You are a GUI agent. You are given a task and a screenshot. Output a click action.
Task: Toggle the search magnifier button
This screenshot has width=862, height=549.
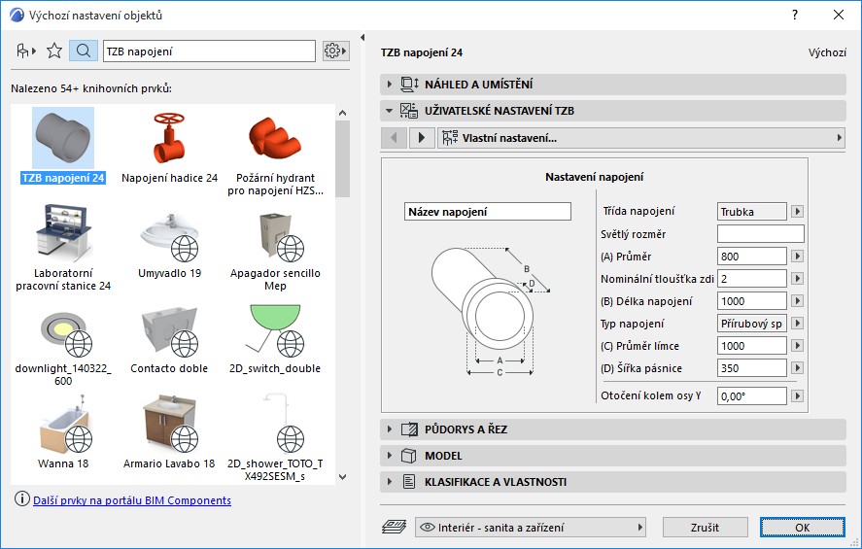(x=84, y=51)
